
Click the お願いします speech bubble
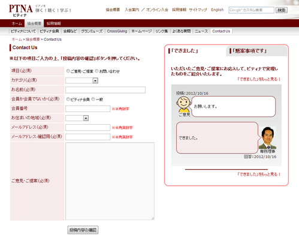(x=234, y=107)
